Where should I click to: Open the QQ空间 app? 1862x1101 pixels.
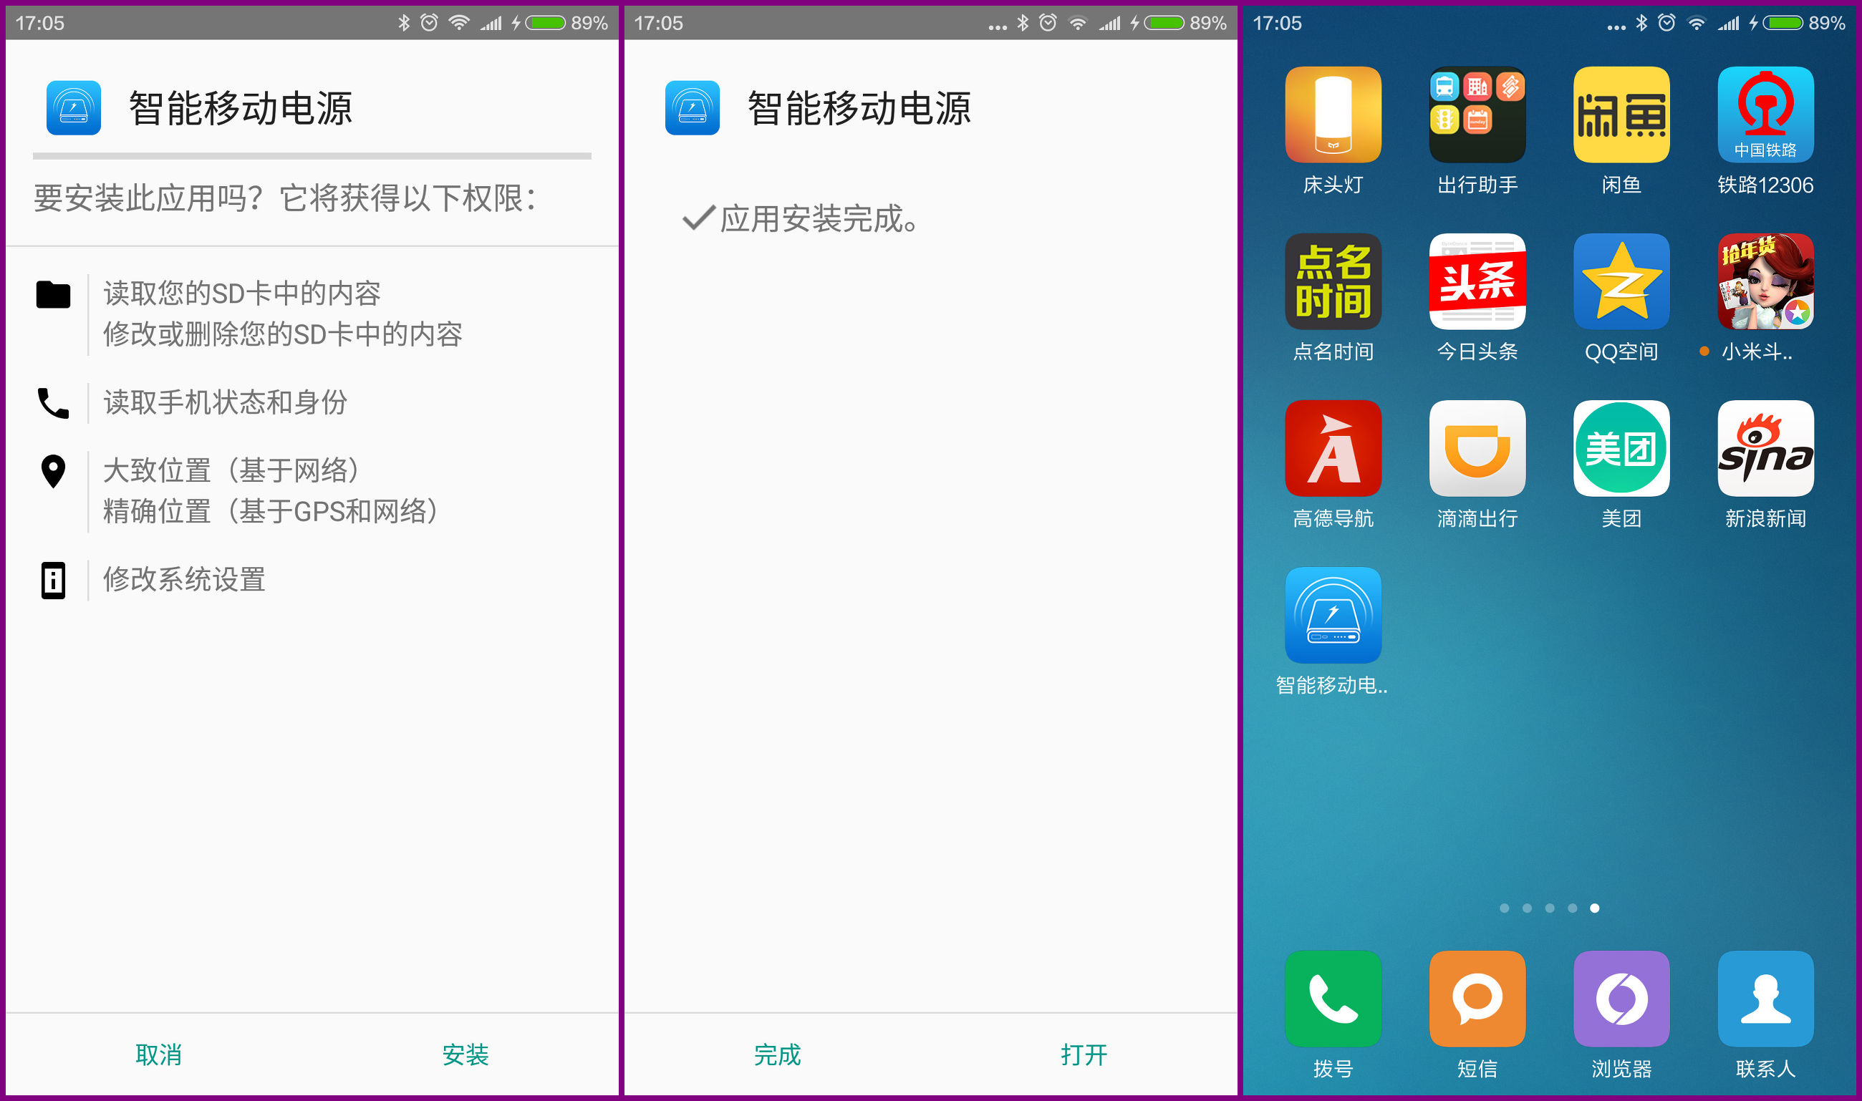click(x=1621, y=282)
